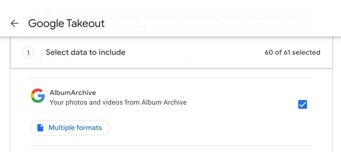
Task: Click the Album Archive description text
Action: 118,102
